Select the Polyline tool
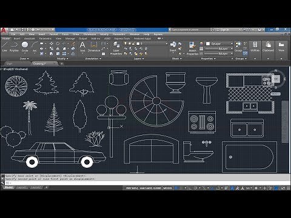This screenshot has width=291, height=218. point(14,47)
